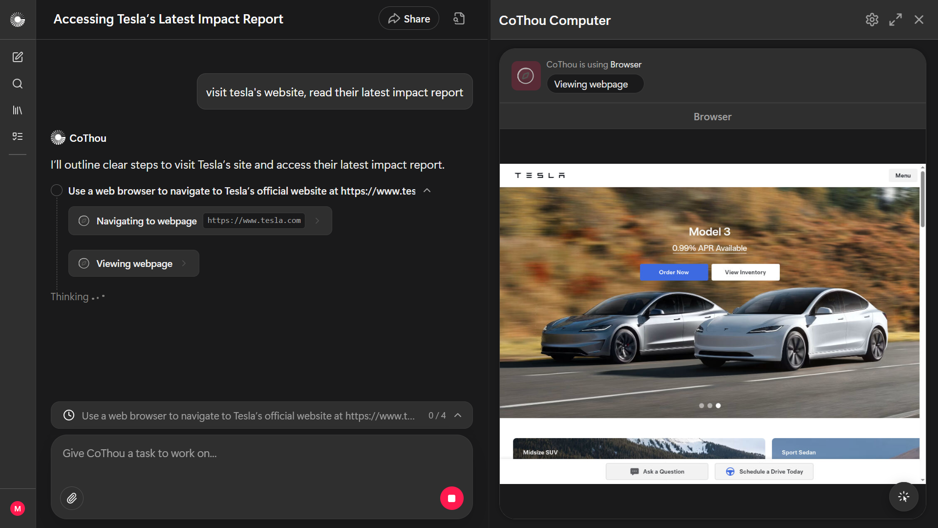Open the tasks list icon in the sidebar
The width and height of the screenshot is (938, 528).
click(x=18, y=136)
